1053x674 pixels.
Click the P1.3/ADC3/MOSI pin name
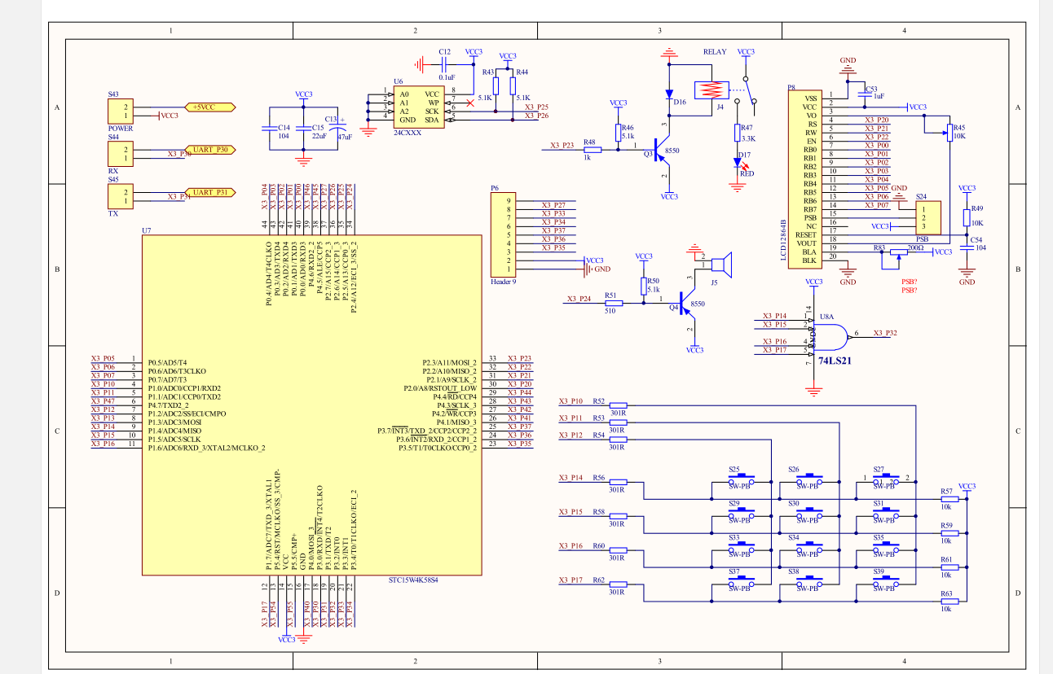pos(174,422)
